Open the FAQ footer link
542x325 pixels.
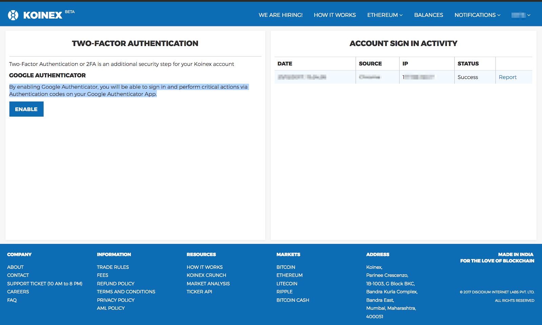[12, 300]
